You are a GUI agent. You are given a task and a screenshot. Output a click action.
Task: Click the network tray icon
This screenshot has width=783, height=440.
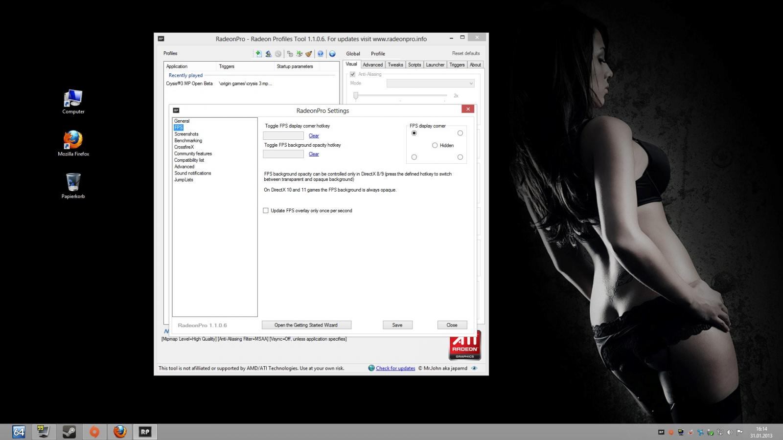[720, 432]
